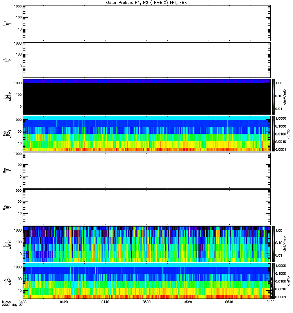Click the 'thc fbk edc12' y-axis label

point(7,244)
